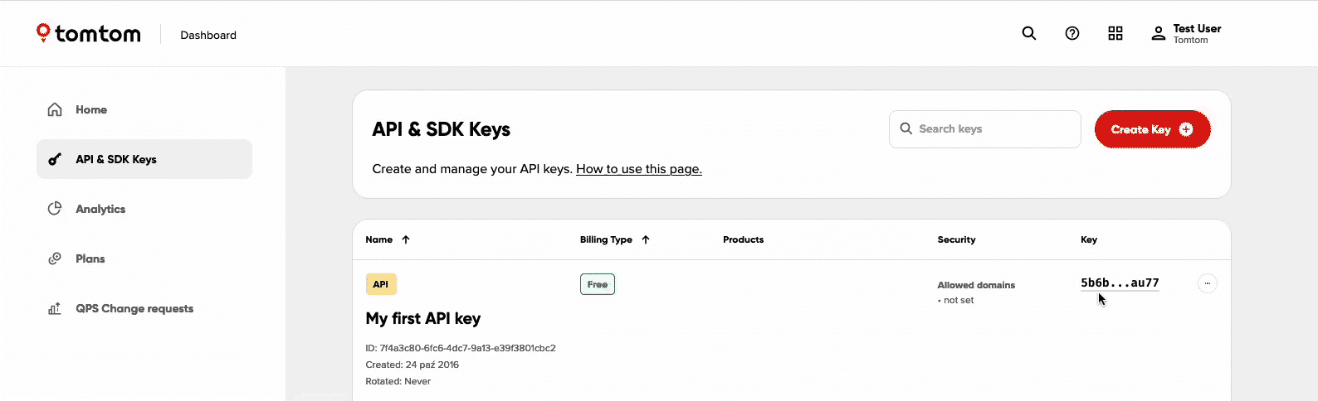
Task: Open the How to use this page link
Action: point(638,169)
